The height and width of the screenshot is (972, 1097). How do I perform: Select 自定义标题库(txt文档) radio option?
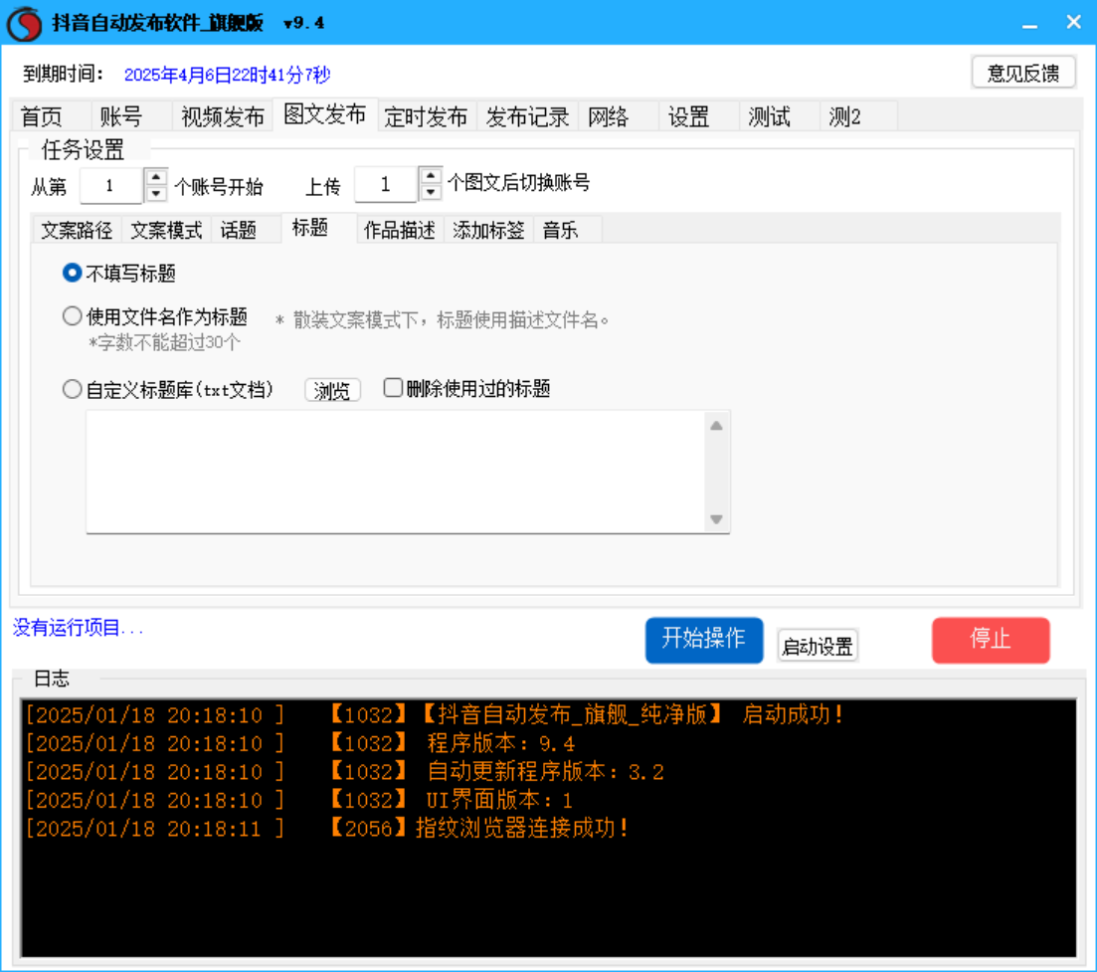click(168, 389)
